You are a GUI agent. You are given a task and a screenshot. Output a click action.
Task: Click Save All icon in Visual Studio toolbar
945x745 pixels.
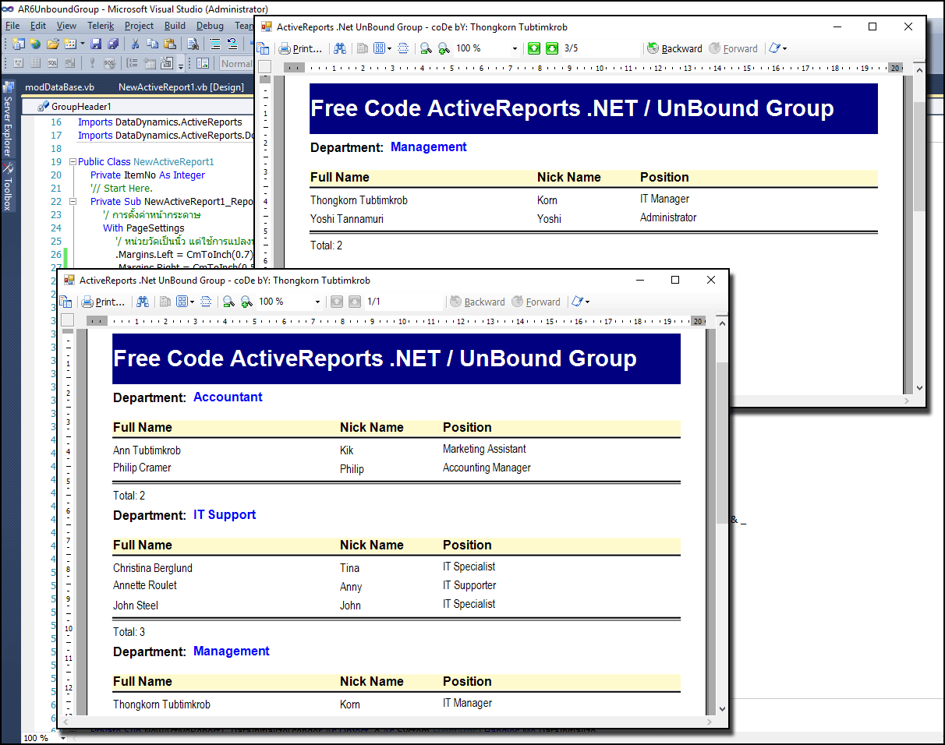(x=114, y=44)
